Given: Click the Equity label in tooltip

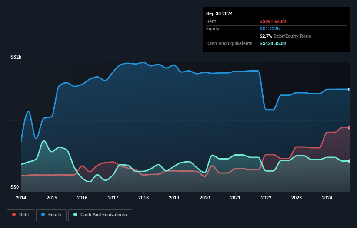Looking at the screenshot, I should (213, 29).
